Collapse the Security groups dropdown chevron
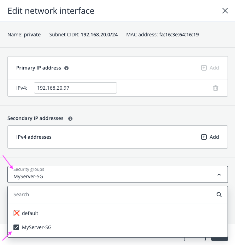 tap(219, 174)
